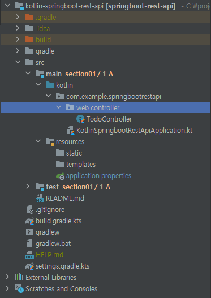
Task: Click test's section01 / 1 Δ branch label
Action: tap(87, 187)
